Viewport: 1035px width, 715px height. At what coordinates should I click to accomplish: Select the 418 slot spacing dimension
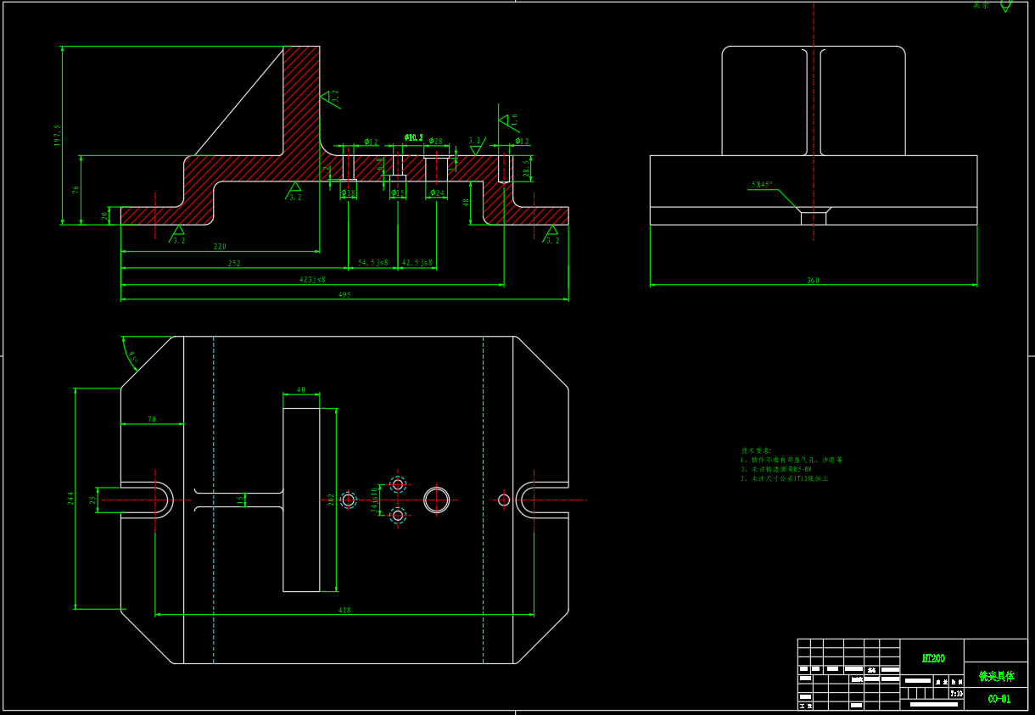click(x=344, y=611)
